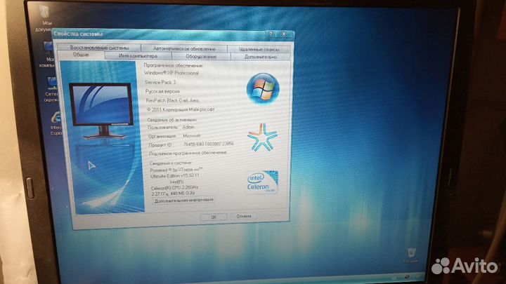Launch Internet Explorer desktop icon
This screenshot has height=284, width=506.
(x=56, y=123)
